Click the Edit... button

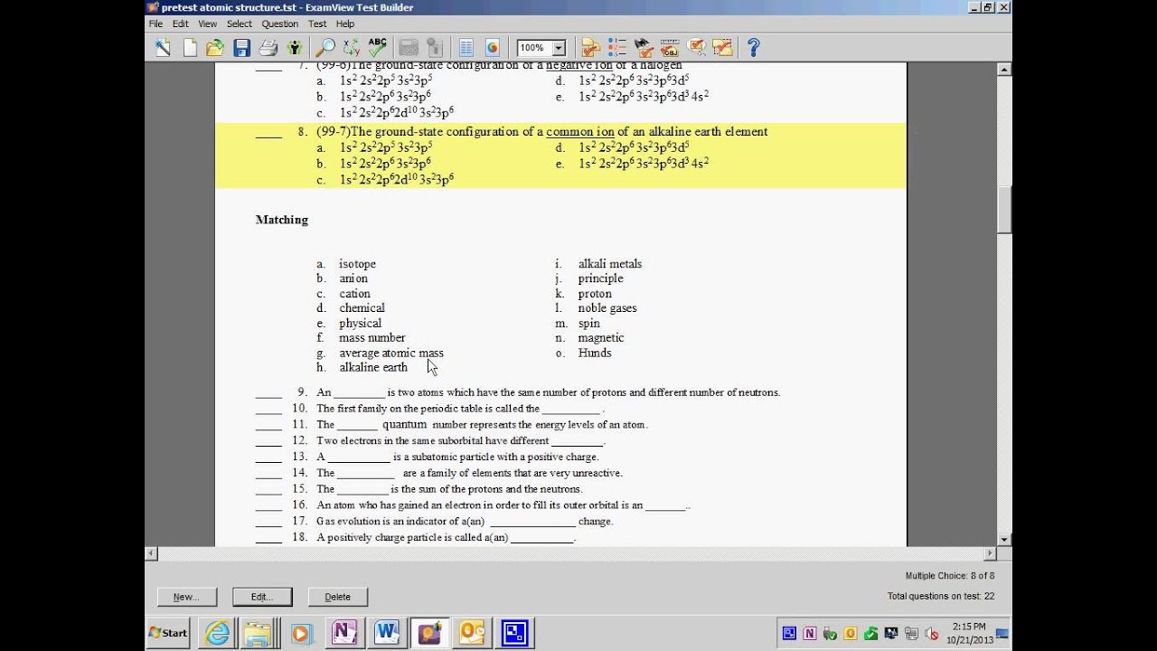[262, 597]
